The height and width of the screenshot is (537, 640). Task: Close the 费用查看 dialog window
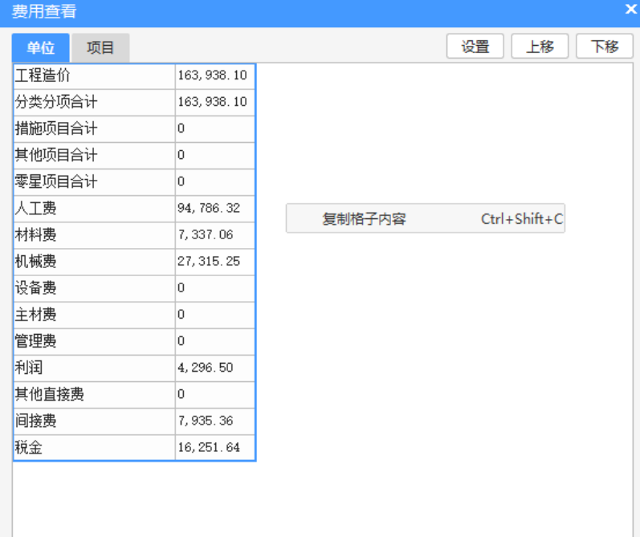pos(630,10)
